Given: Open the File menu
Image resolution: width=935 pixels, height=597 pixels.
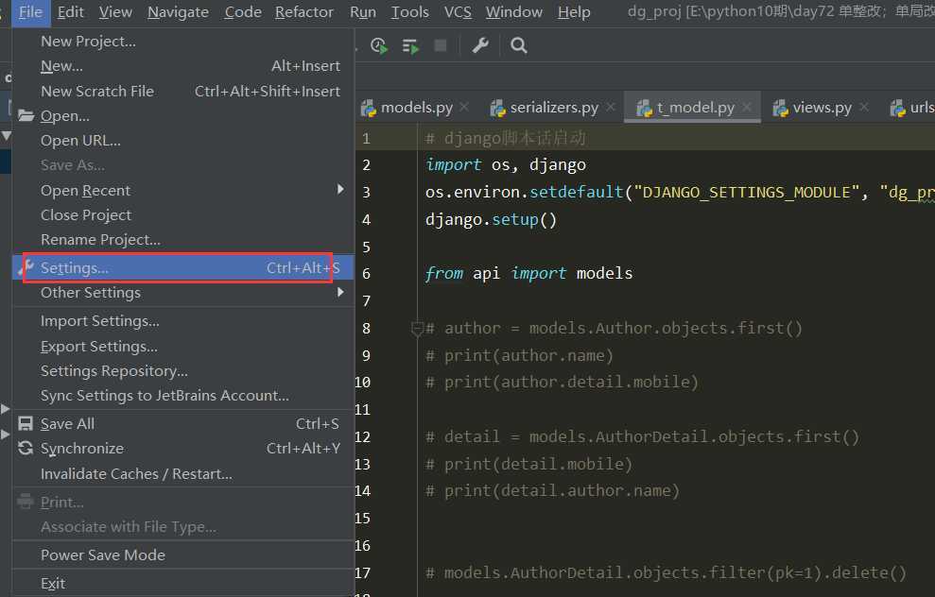Looking at the screenshot, I should 30,12.
